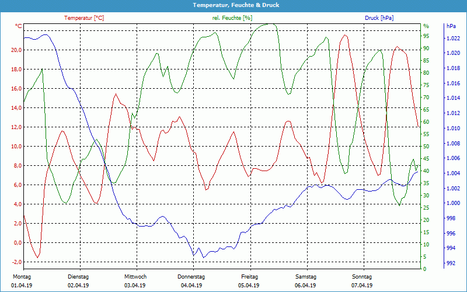The image size is (467, 292).
Task: Click the 'hPa' pressure axis unit label
Action: coord(451,26)
